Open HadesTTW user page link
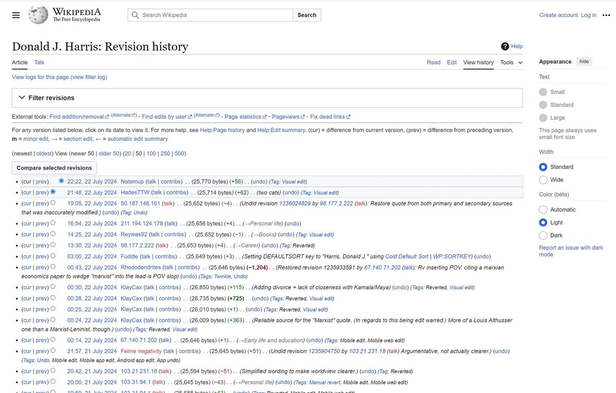Image resolution: width=616 pixels, height=393 pixels. 135,192
